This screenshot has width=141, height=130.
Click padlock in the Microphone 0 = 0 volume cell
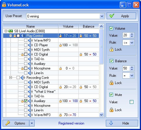coord(60,68)
